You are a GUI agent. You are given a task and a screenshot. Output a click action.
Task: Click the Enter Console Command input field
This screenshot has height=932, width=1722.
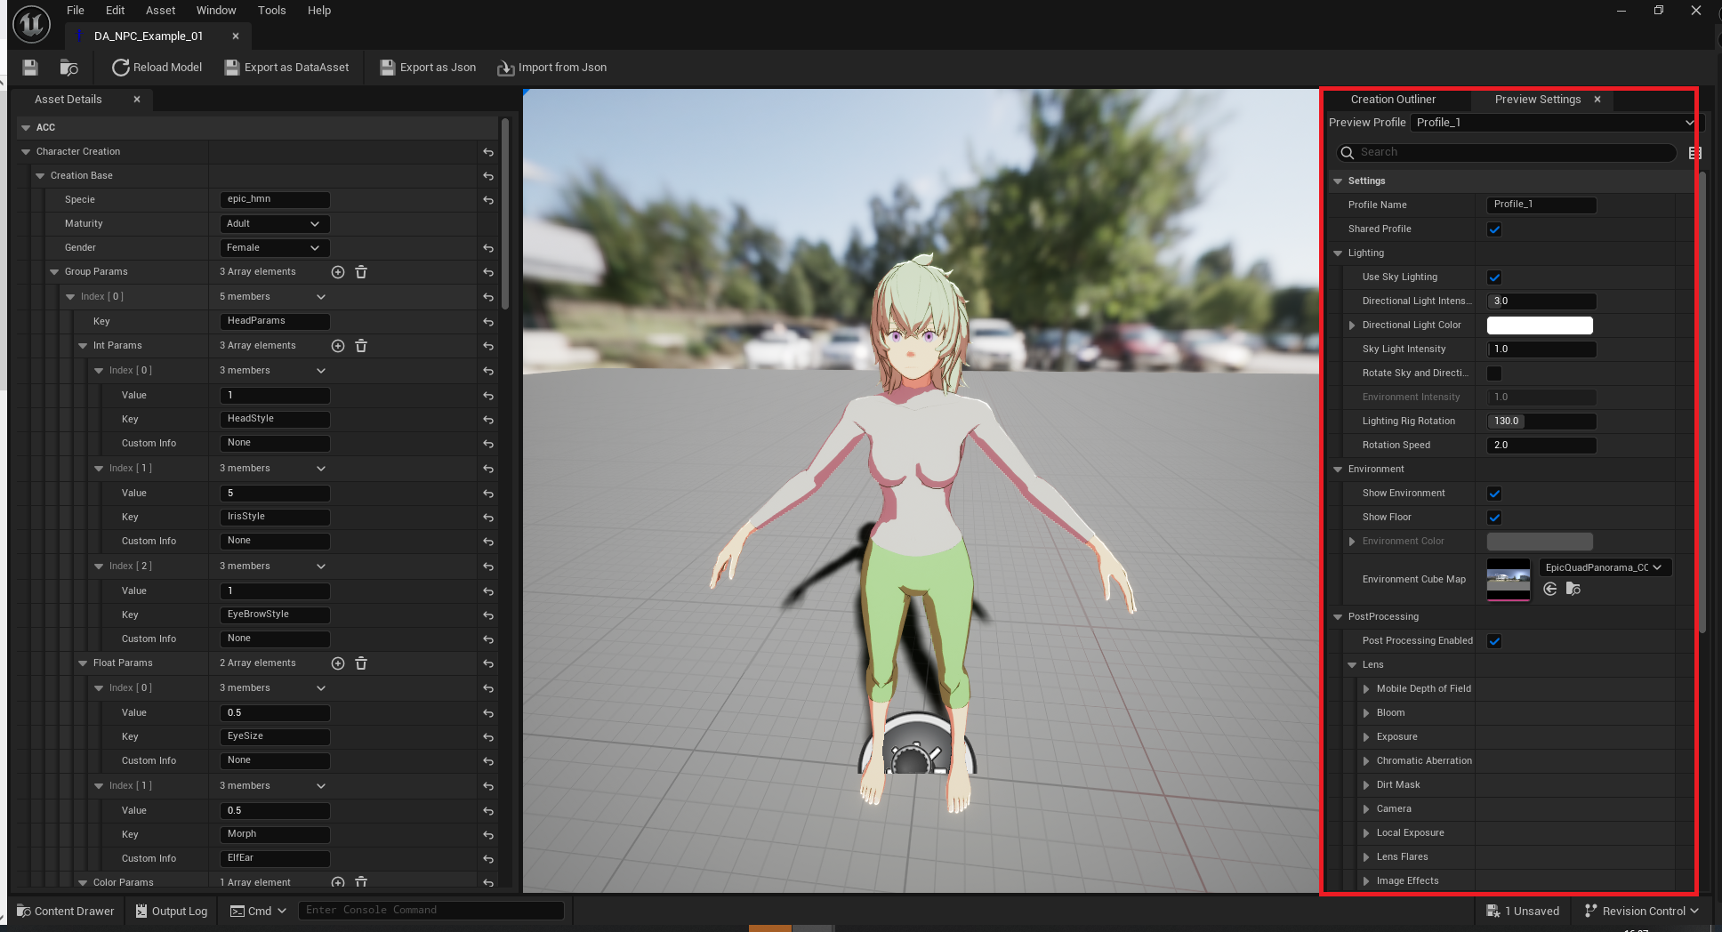click(x=432, y=909)
